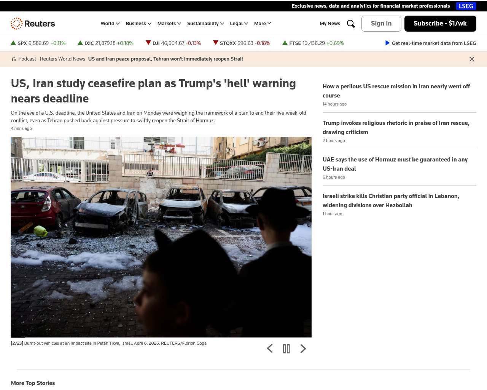
Task: Open the US, Iran ceasefire plan headline
Action: click(x=153, y=91)
